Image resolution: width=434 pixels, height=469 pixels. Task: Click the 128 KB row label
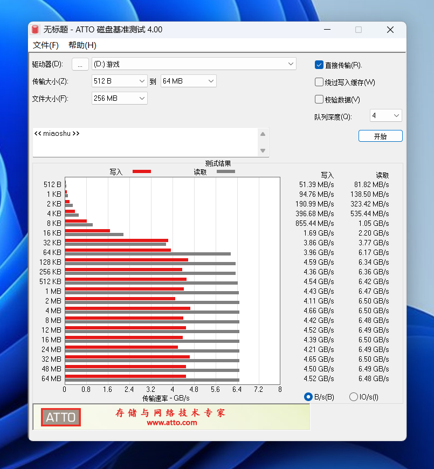pyautogui.click(x=50, y=263)
